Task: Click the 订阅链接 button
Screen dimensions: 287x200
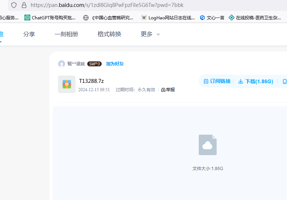Action: pyautogui.click(x=217, y=81)
